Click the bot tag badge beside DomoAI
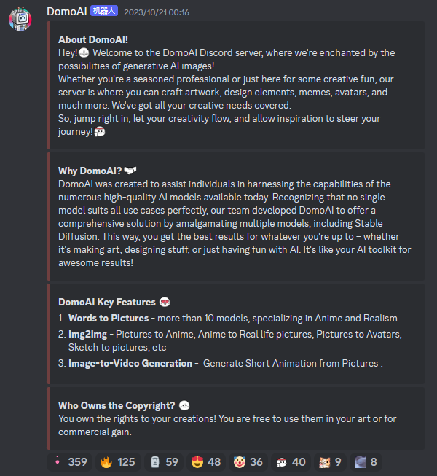This screenshot has height=476, width=437. coord(103,12)
